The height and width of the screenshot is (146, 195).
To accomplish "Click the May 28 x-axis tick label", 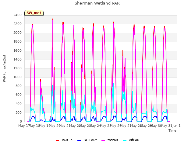I will point(136,126).
